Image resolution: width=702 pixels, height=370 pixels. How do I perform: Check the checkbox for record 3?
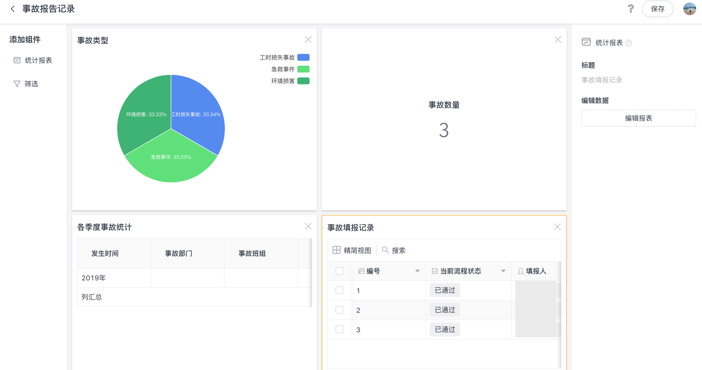click(339, 329)
